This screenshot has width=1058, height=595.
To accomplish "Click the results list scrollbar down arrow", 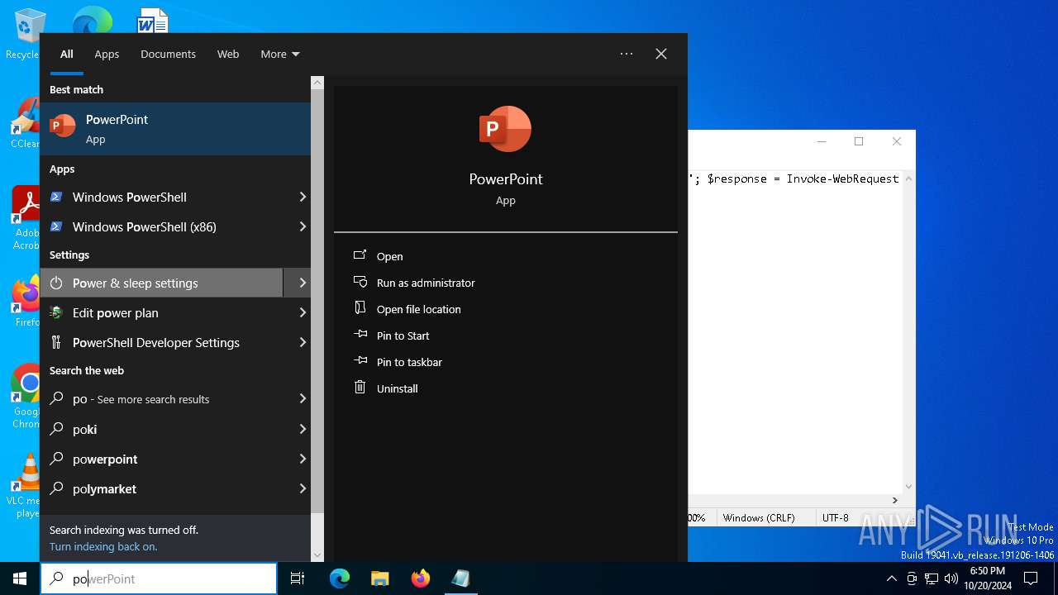I will tap(317, 555).
